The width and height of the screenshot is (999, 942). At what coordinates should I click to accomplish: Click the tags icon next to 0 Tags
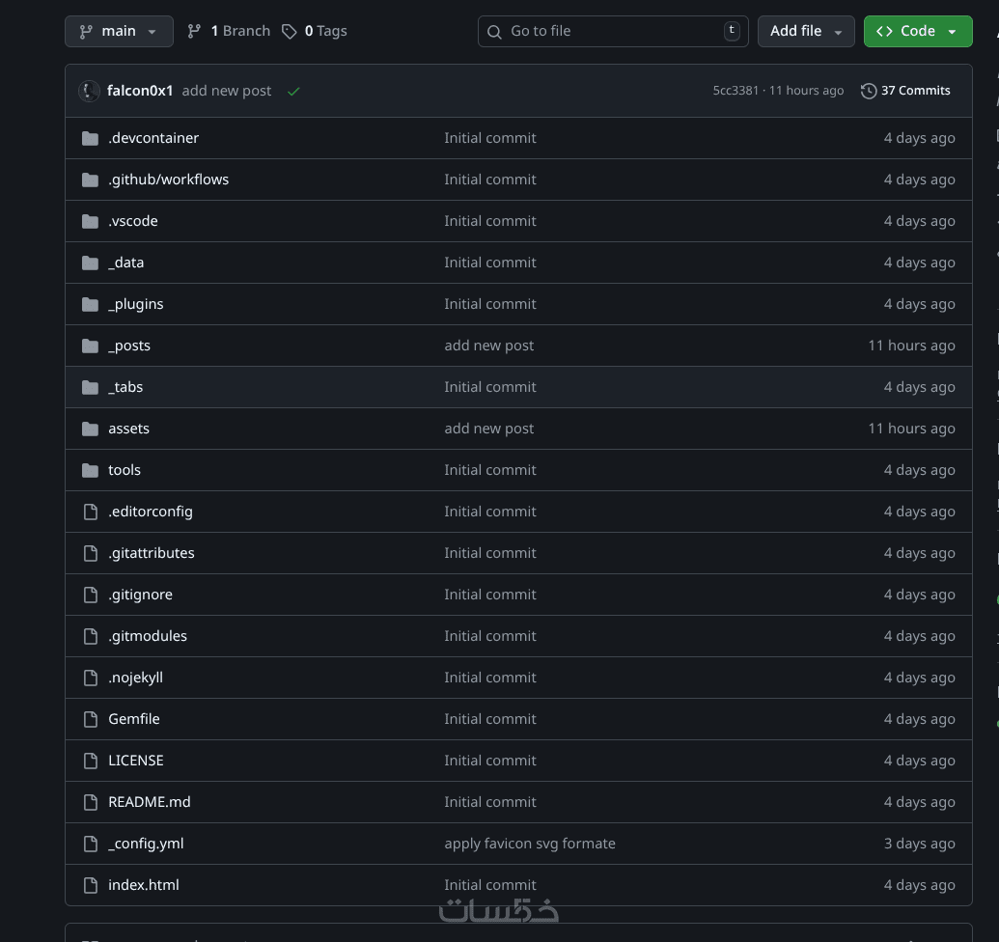click(290, 31)
